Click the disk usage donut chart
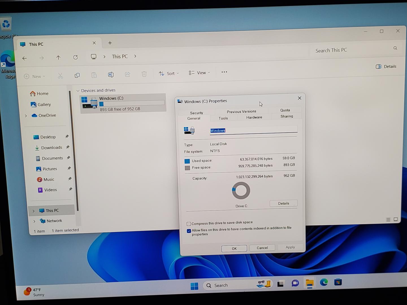The image size is (407, 305). tap(241, 191)
